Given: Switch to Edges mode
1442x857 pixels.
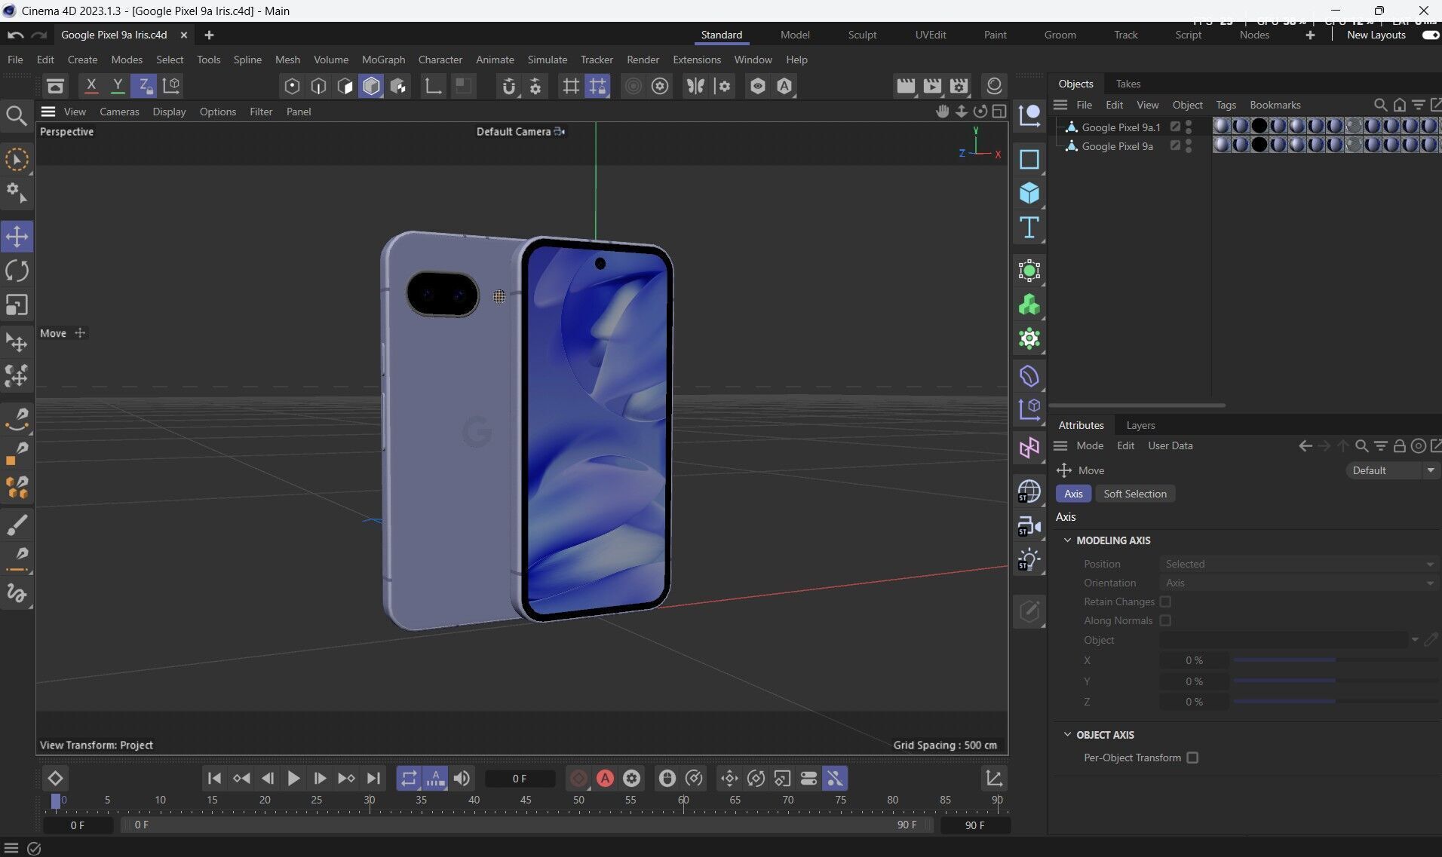Looking at the screenshot, I should pyautogui.click(x=318, y=86).
